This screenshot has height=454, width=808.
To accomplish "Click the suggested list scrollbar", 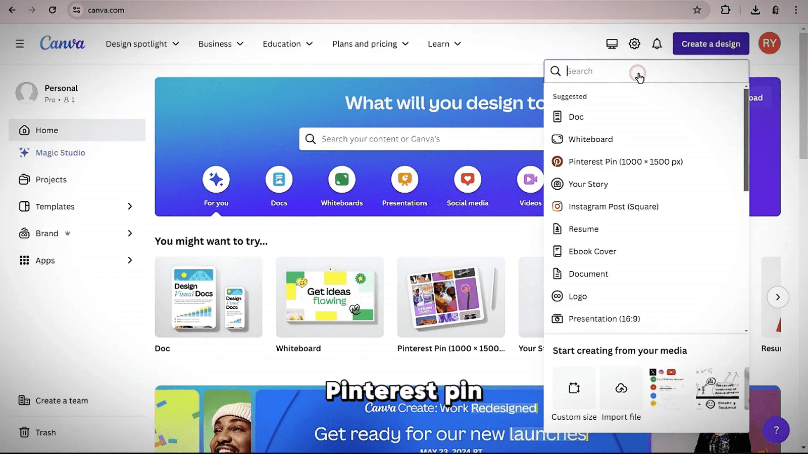I will pos(746,140).
